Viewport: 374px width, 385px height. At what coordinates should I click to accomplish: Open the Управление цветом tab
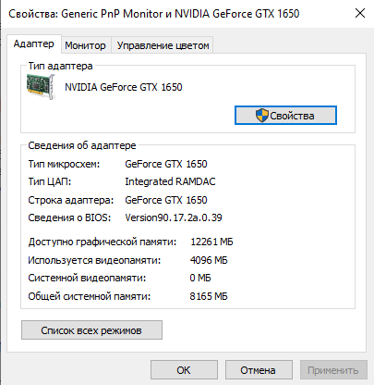[x=163, y=45]
